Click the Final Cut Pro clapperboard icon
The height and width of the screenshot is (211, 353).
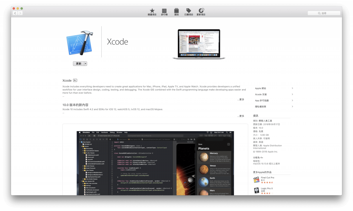click(x=256, y=180)
